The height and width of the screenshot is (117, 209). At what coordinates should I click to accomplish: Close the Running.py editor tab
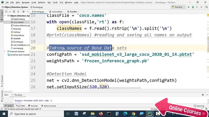[46, 12]
